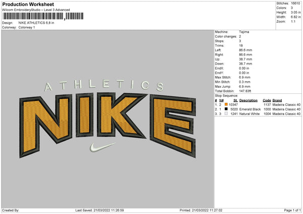The height and width of the screenshot is (214, 303).
Task: Click 'Printed: 21/03/2022 11:27:02' footer
Action: point(201,210)
